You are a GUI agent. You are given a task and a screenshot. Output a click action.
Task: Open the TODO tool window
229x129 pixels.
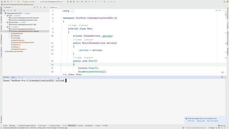pos(105,125)
